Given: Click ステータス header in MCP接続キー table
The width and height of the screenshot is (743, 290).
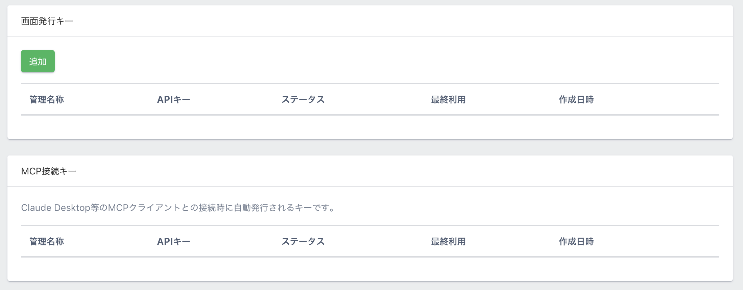Looking at the screenshot, I should pos(303,241).
